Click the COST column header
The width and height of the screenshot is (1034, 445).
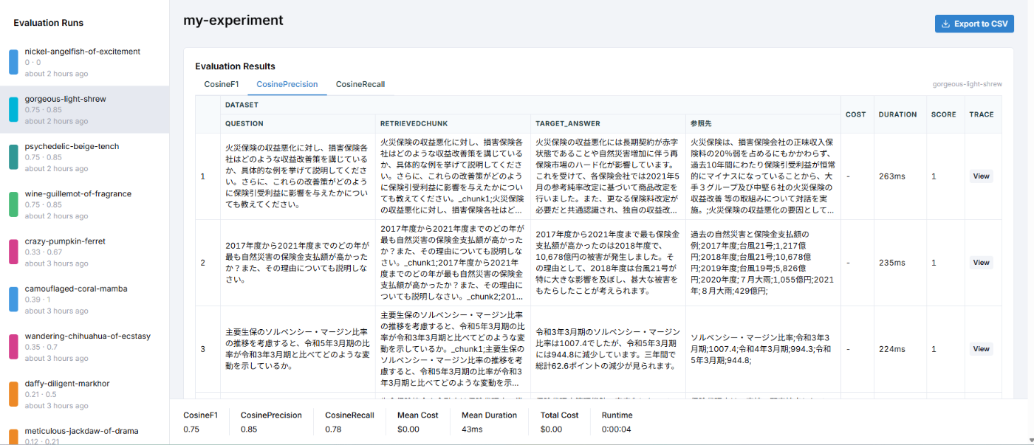[x=855, y=114]
